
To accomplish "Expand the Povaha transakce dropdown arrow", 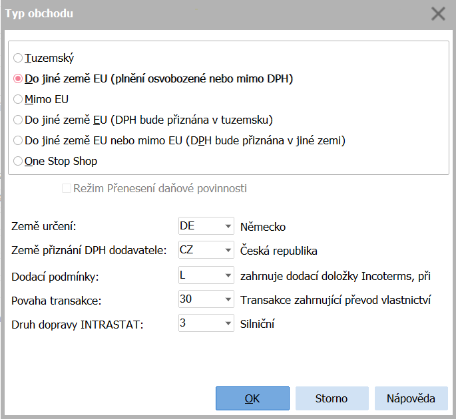I will pos(228,300).
